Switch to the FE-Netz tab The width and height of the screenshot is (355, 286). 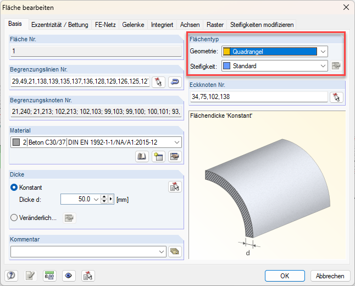[106, 25]
